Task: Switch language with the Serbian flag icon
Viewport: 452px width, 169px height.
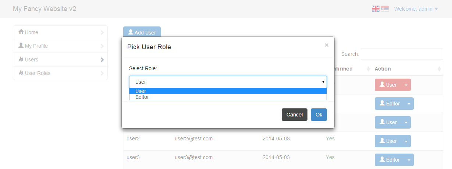Action: 385,9
